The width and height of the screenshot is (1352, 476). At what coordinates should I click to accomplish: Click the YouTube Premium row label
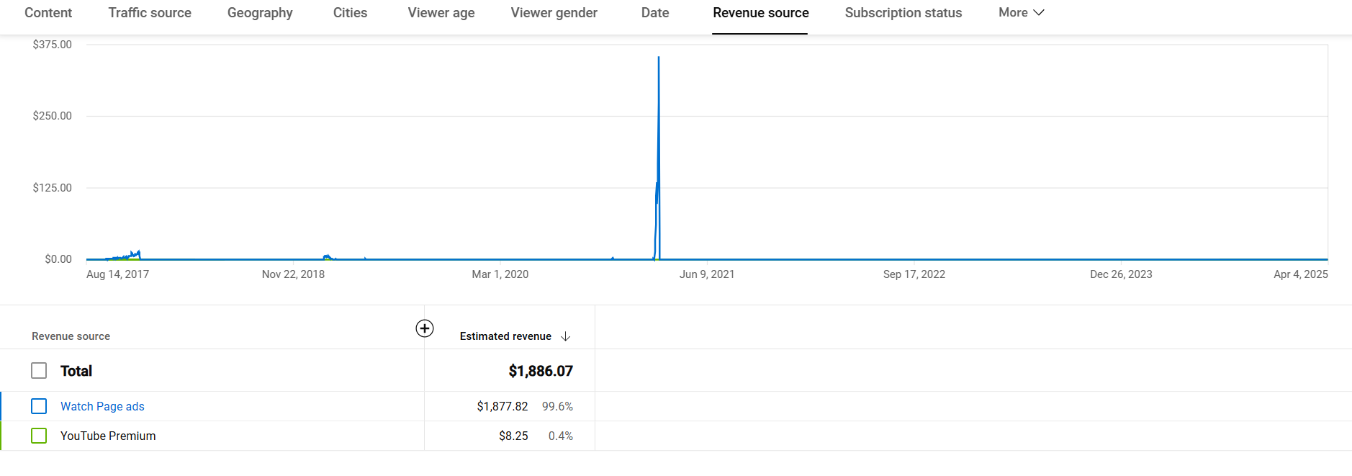pos(108,436)
